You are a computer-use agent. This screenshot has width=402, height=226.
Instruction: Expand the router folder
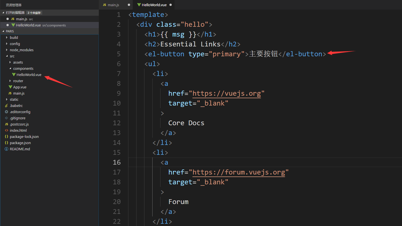click(10, 81)
